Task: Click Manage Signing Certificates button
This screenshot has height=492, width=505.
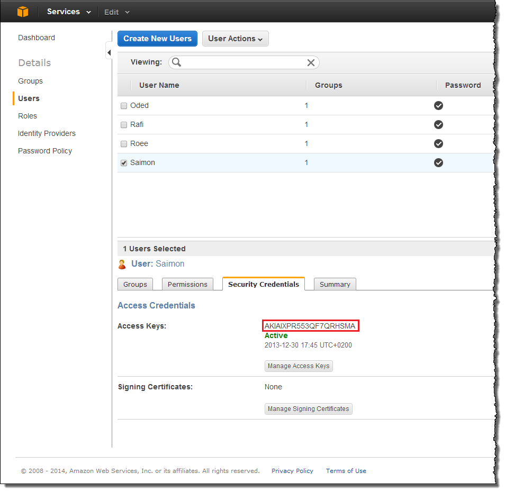Action: click(x=308, y=408)
